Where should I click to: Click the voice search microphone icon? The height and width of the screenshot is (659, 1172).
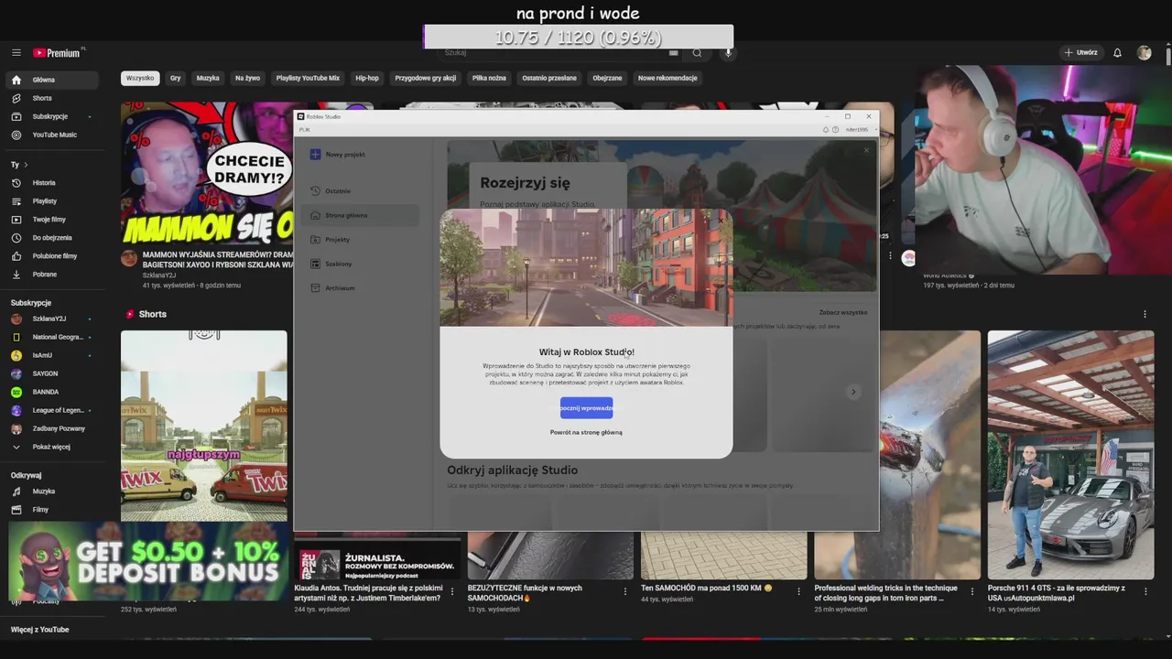coord(729,53)
